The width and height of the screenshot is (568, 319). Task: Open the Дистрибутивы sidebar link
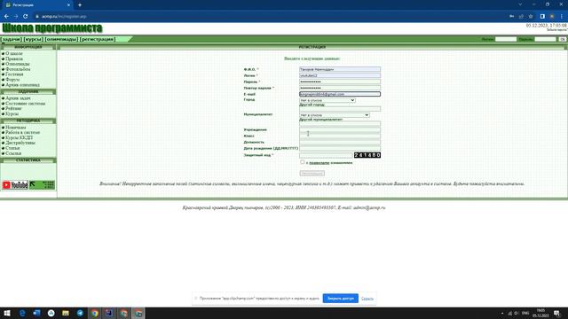coord(20,143)
